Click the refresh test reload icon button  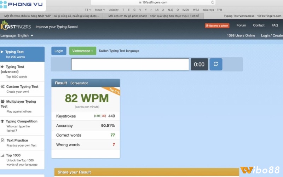[x=216, y=64]
